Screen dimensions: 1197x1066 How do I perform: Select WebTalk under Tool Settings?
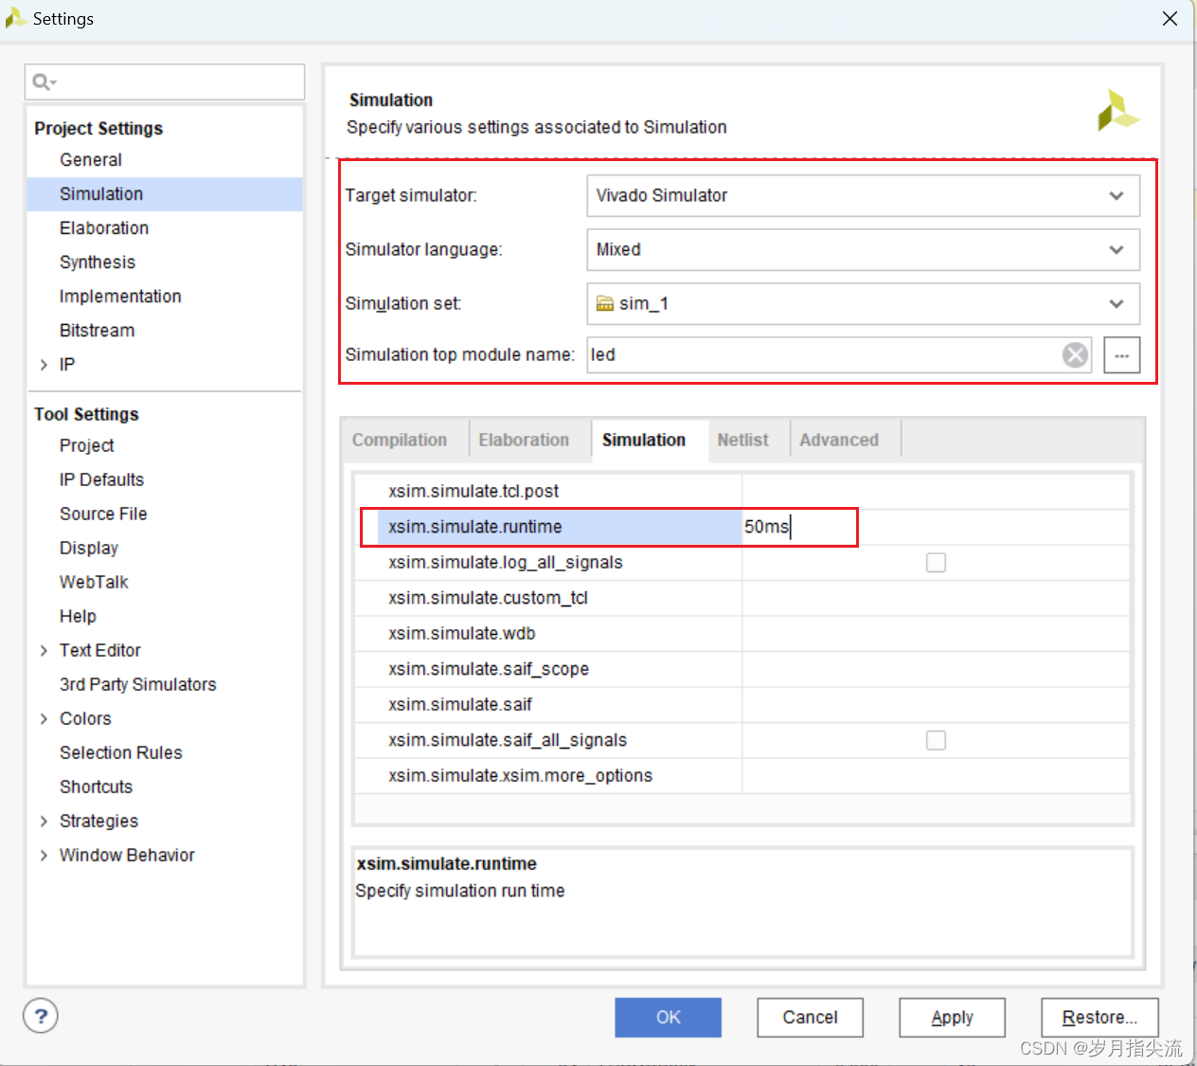tap(94, 583)
